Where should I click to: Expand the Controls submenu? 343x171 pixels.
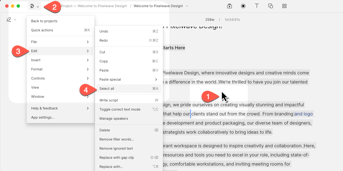point(61,78)
